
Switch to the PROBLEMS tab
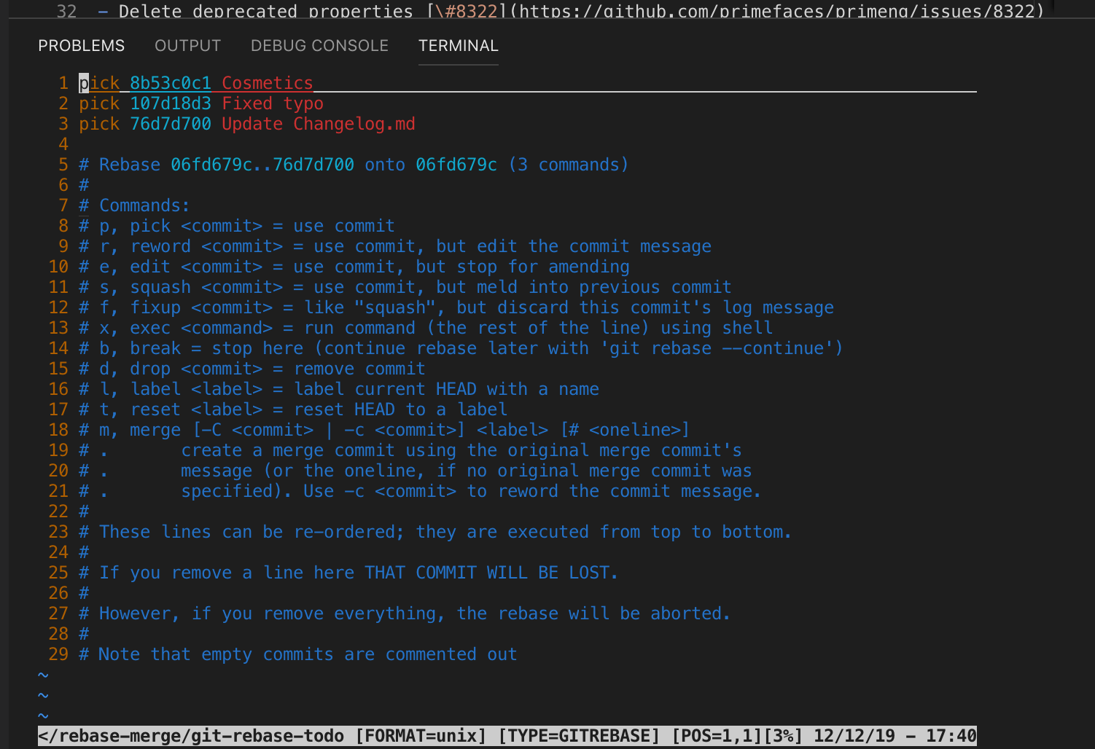pos(81,46)
